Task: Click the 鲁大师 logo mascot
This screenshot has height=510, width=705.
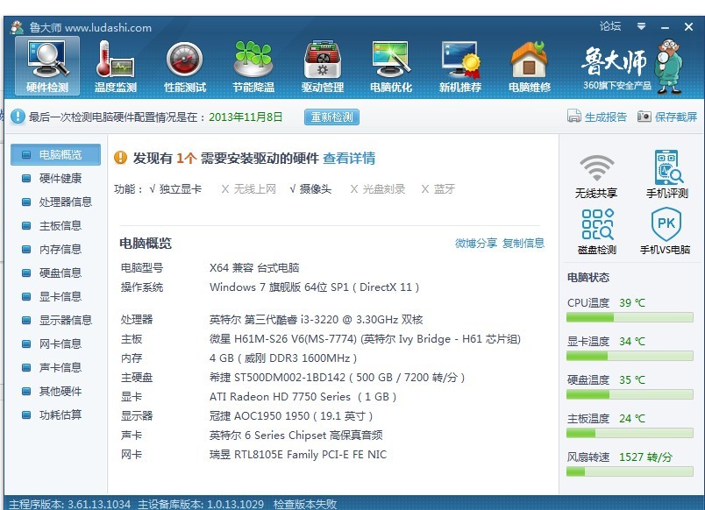Action: tap(668, 66)
